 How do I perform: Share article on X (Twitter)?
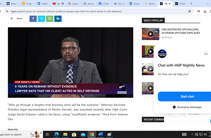coord(42,18)
